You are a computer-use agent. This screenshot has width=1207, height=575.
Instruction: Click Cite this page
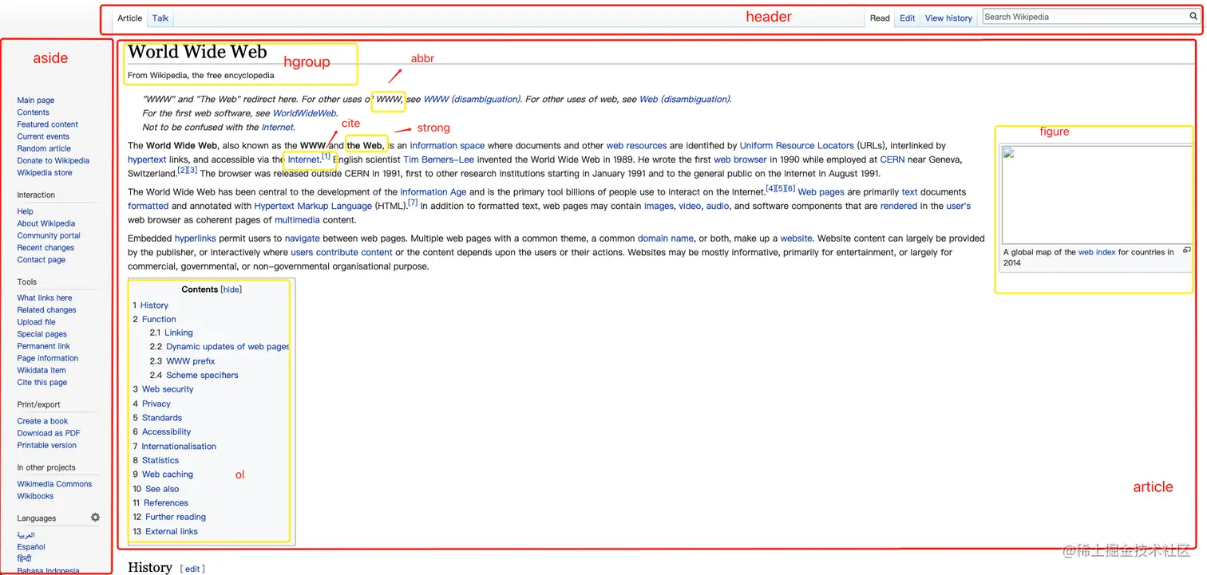tap(42, 382)
